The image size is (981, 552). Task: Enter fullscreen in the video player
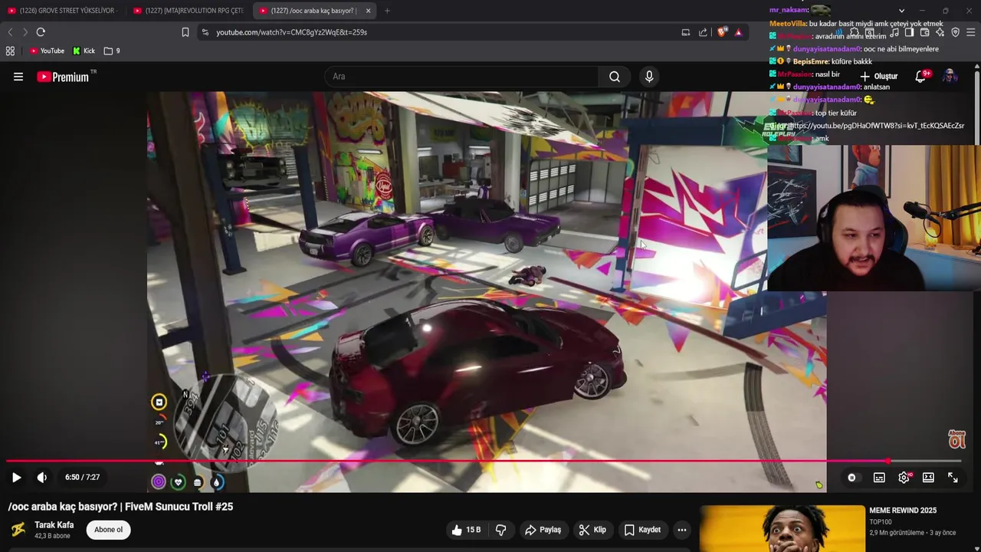point(953,478)
